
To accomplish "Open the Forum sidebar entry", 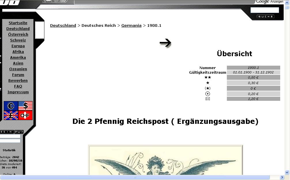I will coord(18,75).
